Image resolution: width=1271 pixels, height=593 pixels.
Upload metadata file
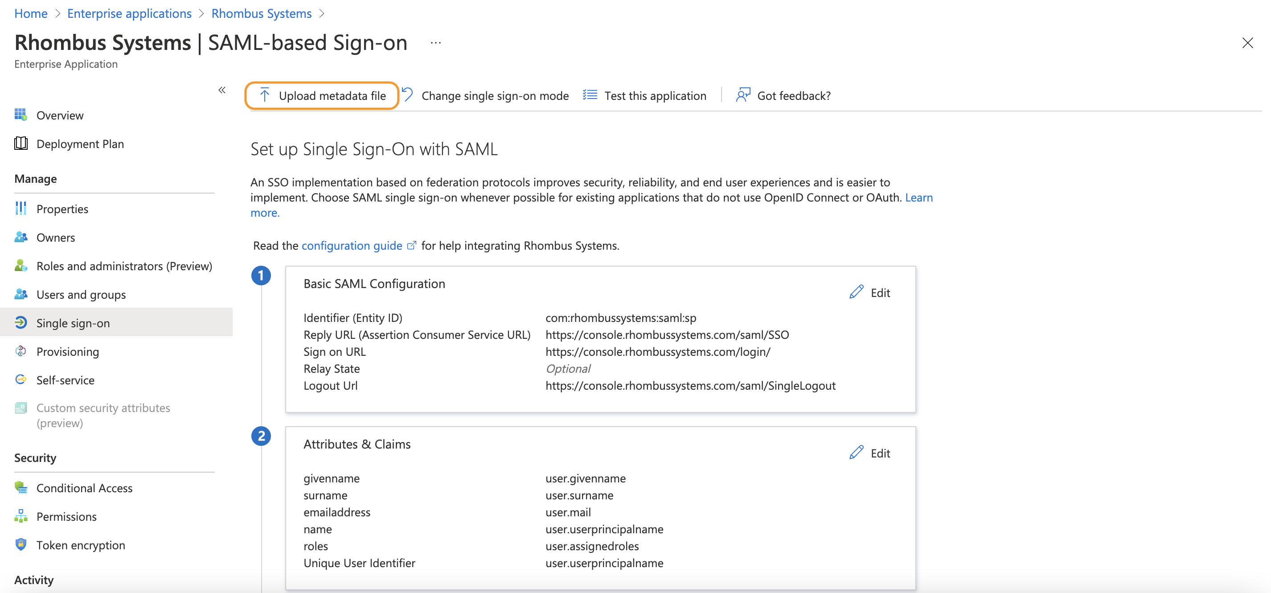(322, 95)
